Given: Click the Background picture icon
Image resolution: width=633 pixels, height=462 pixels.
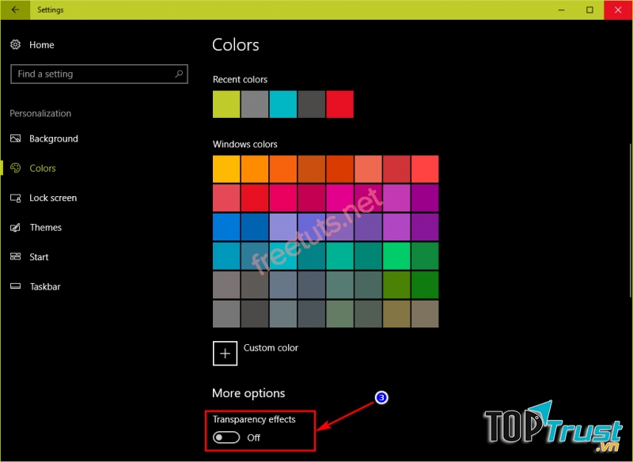Looking at the screenshot, I should 15,138.
